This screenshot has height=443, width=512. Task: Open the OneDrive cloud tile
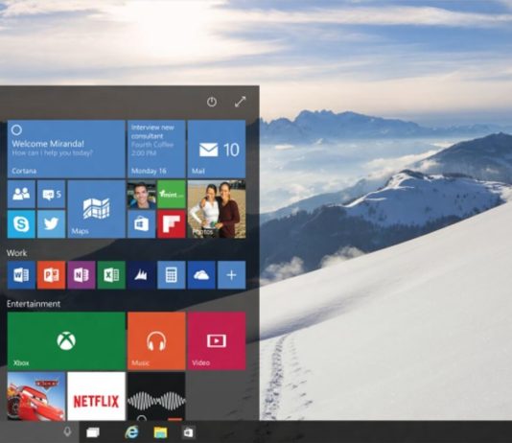[201, 275]
